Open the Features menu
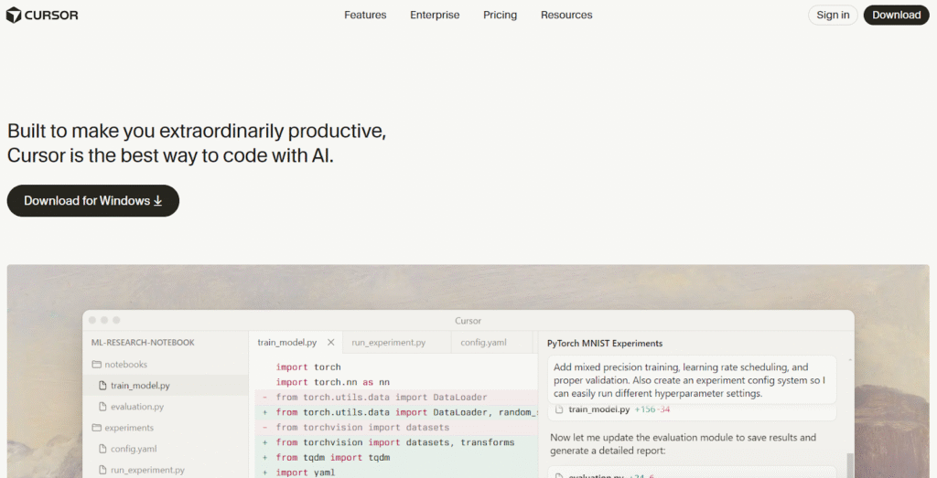The width and height of the screenshot is (937, 478). click(x=365, y=15)
